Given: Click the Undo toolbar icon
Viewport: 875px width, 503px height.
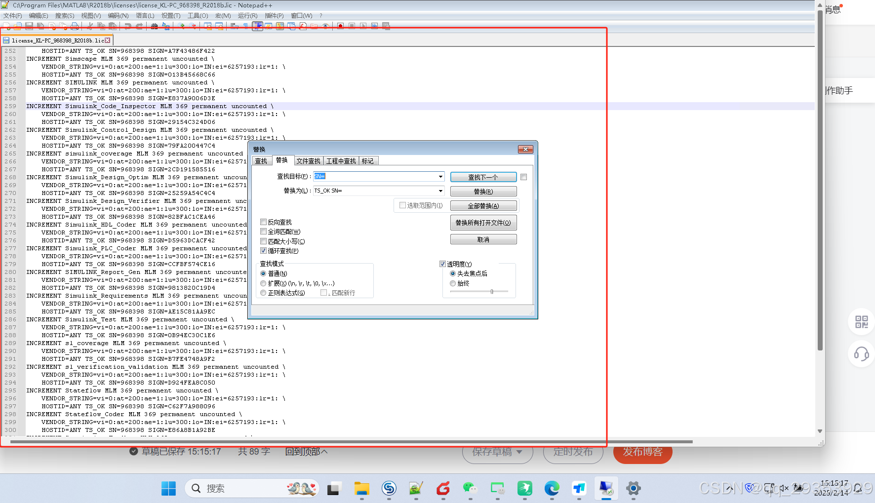Looking at the screenshot, I should pyautogui.click(x=128, y=26).
